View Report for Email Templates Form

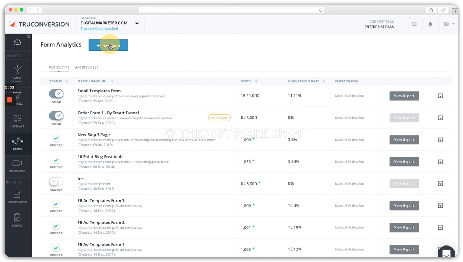point(404,96)
